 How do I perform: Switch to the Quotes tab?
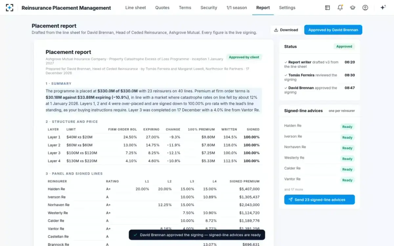[x=163, y=8]
